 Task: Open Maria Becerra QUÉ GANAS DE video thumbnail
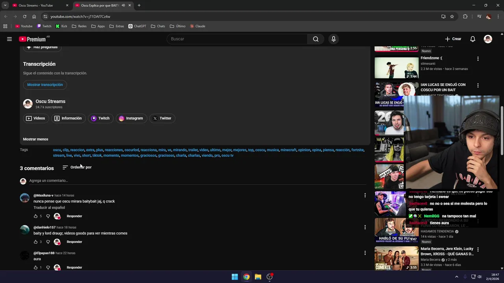click(397, 258)
